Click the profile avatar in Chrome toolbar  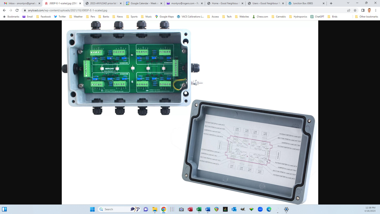coord(370,11)
